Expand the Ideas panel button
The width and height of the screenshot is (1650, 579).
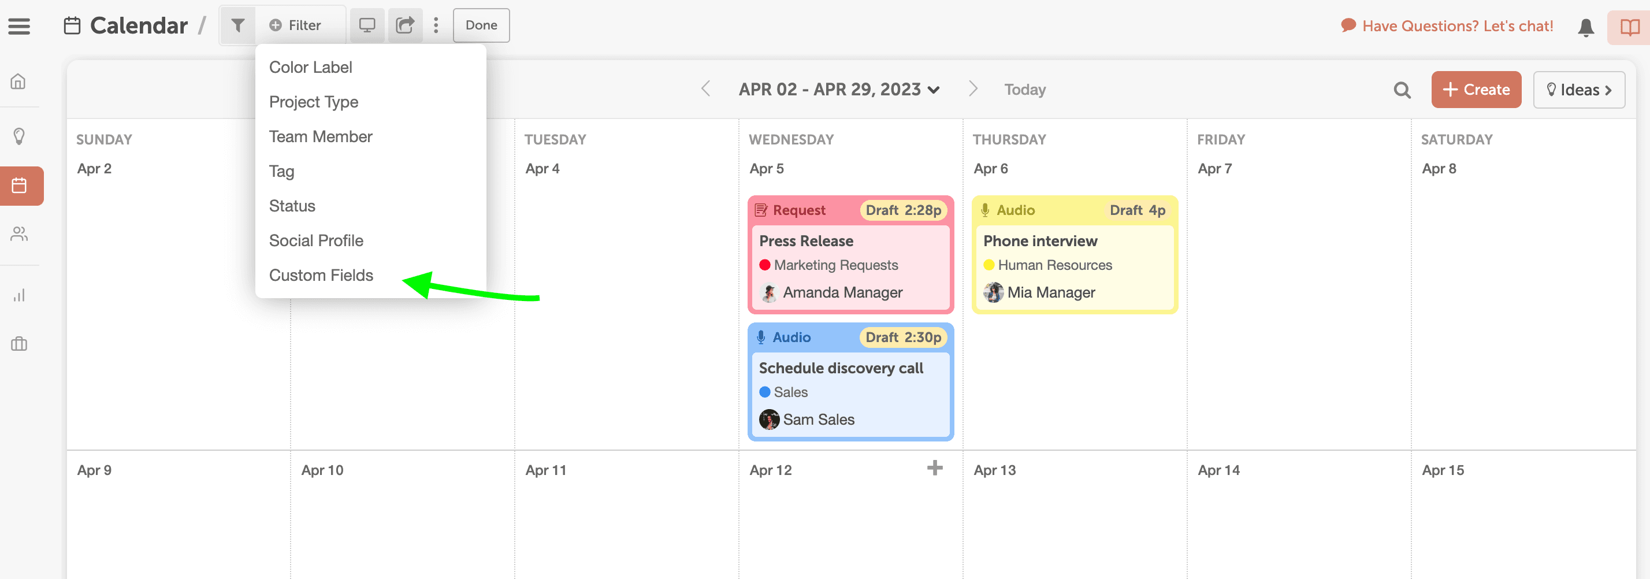[1579, 89]
